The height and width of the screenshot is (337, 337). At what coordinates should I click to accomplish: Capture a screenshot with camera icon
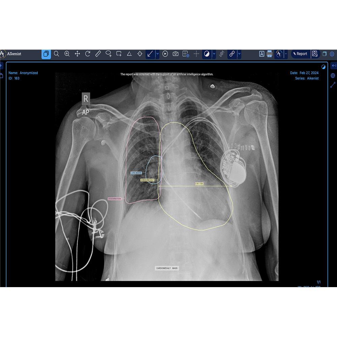[176, 54]
